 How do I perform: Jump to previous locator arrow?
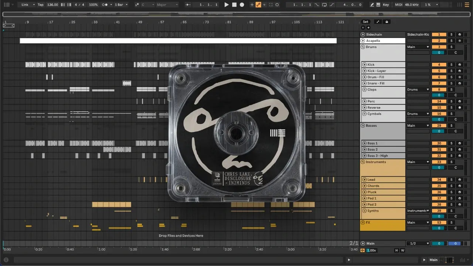(363, 28)
